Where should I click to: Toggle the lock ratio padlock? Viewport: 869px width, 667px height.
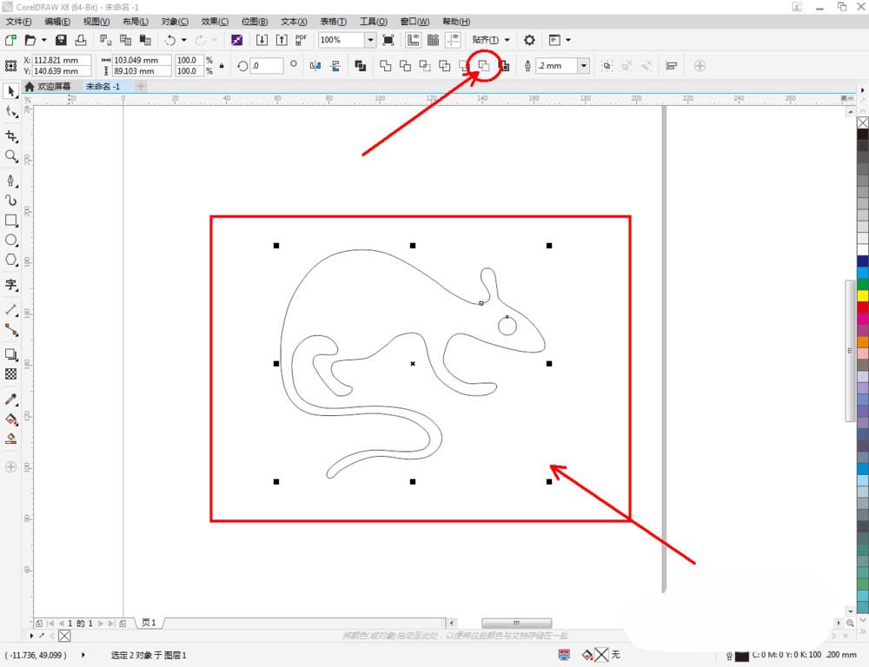[x=222, y=66]
